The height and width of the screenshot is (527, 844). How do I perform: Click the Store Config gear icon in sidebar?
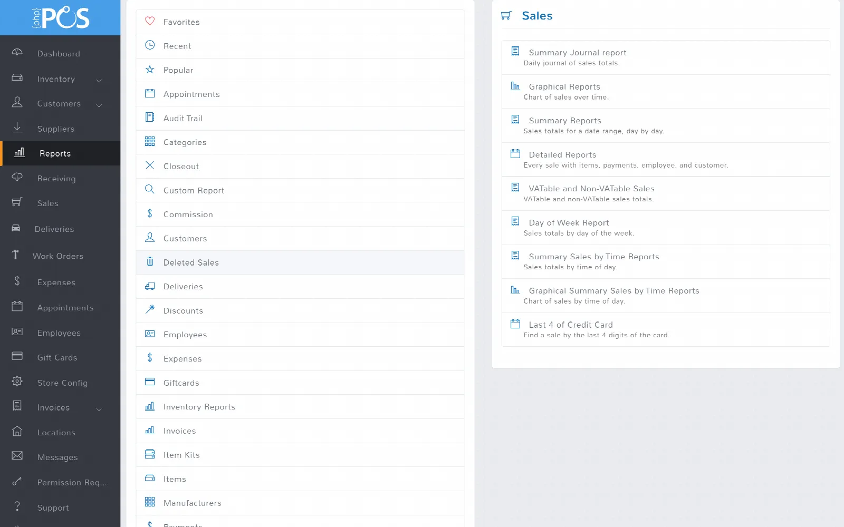(x=17, y=382)
